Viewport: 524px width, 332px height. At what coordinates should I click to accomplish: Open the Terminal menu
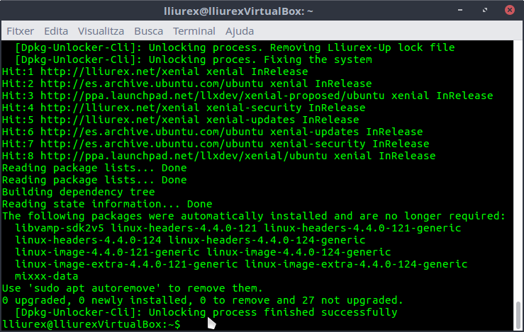(x=194, y=31)
